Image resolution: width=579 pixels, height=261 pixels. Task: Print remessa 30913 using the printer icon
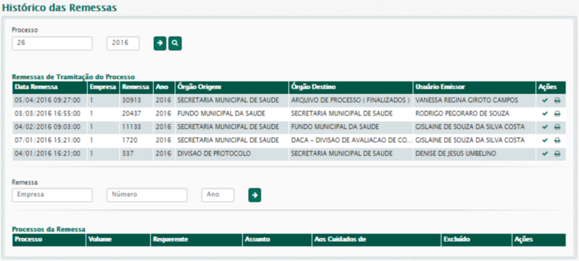[557, 100]
